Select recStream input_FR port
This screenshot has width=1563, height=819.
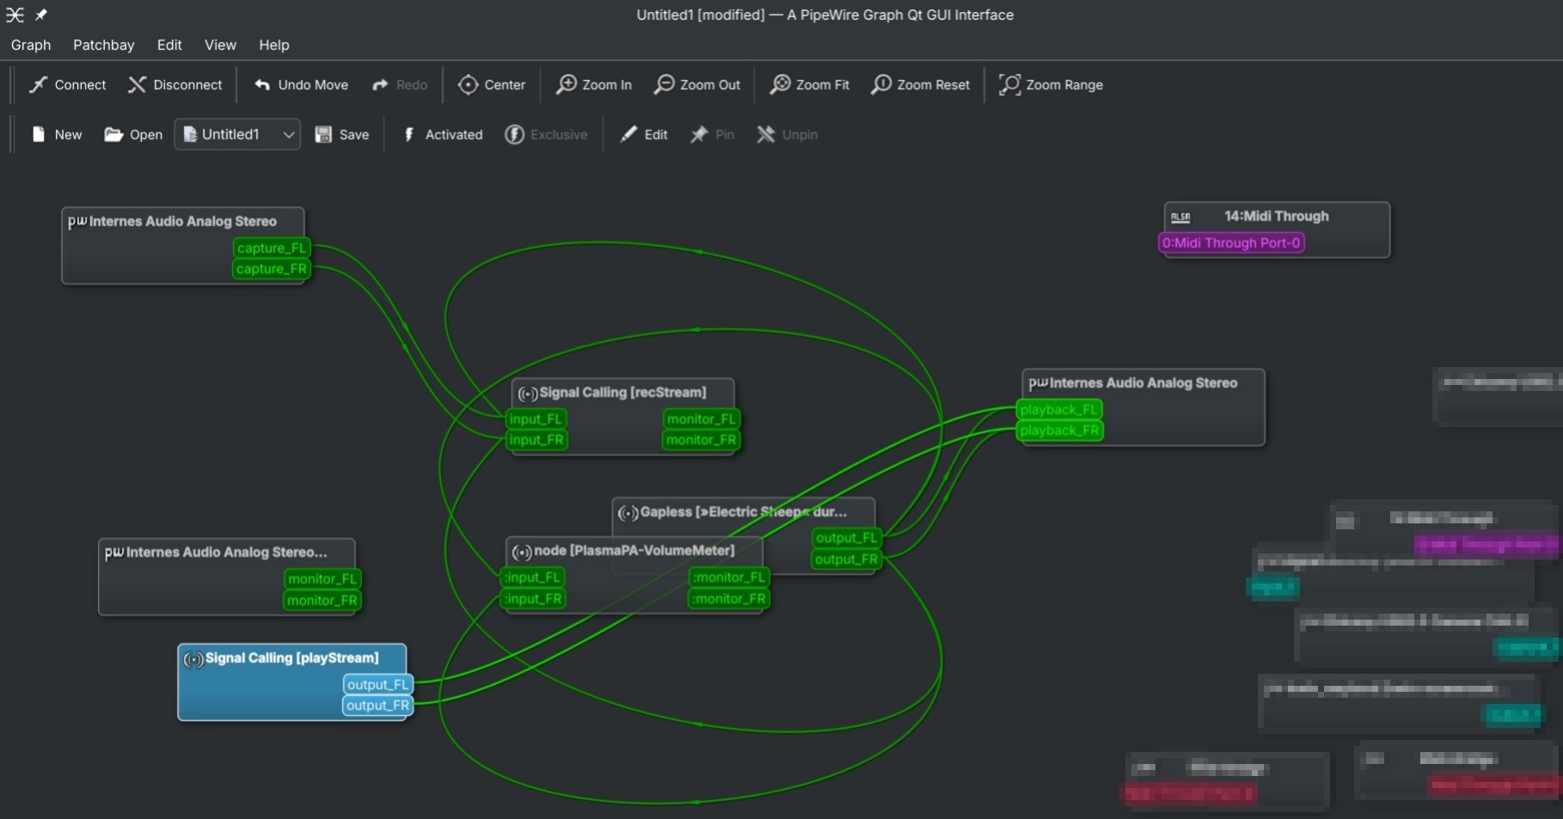pyautogui.click(x=535, y=440)
